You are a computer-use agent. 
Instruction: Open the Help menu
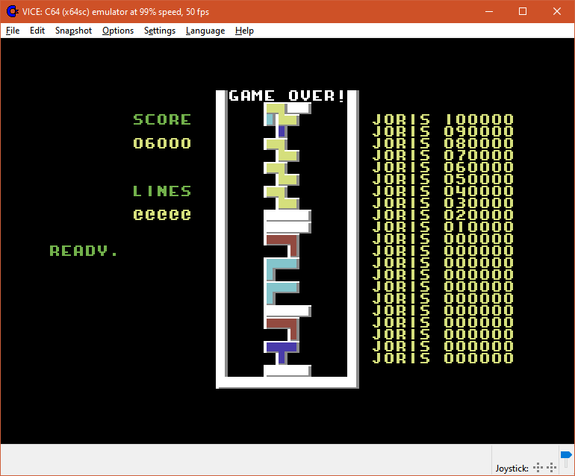[244, 31]
